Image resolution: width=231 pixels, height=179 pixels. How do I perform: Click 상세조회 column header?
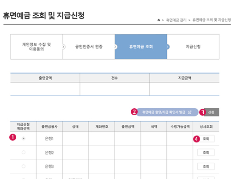206,127
